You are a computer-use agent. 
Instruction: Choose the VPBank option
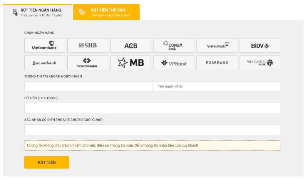pyautogui.click(x=174, y=62)
